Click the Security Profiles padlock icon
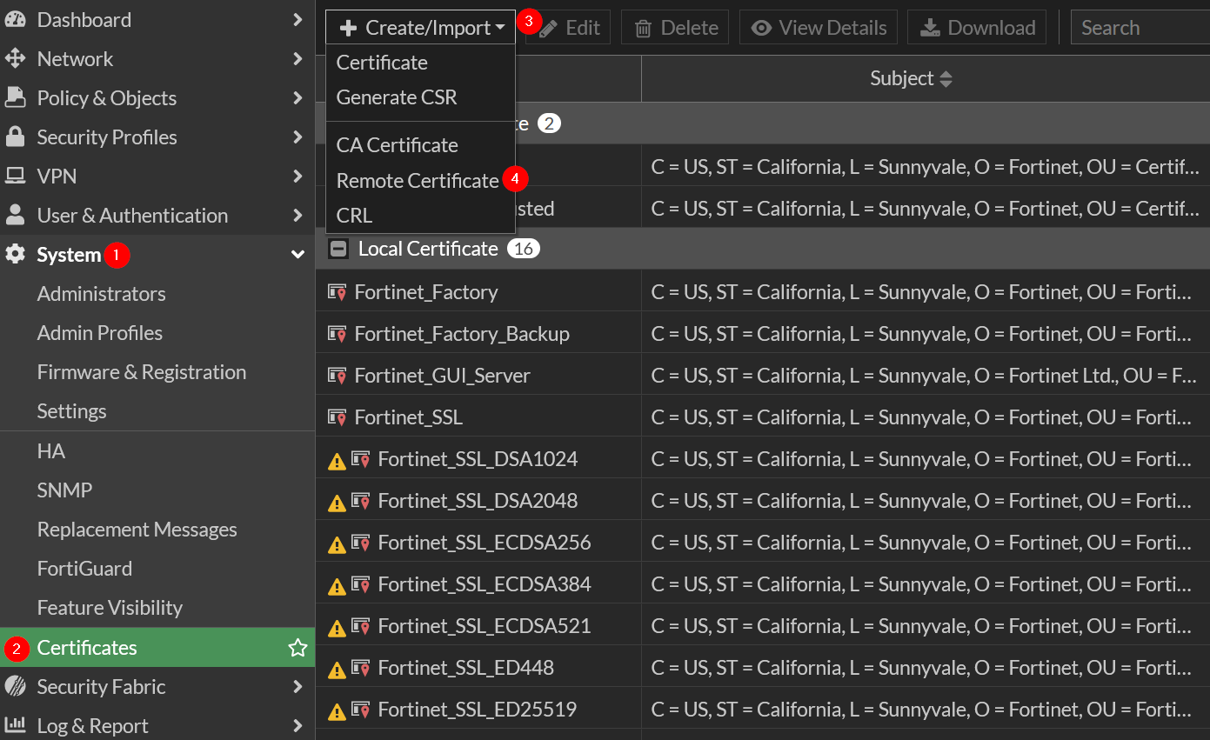Viewport: 1210px width, 740px height. click(15, 137)
